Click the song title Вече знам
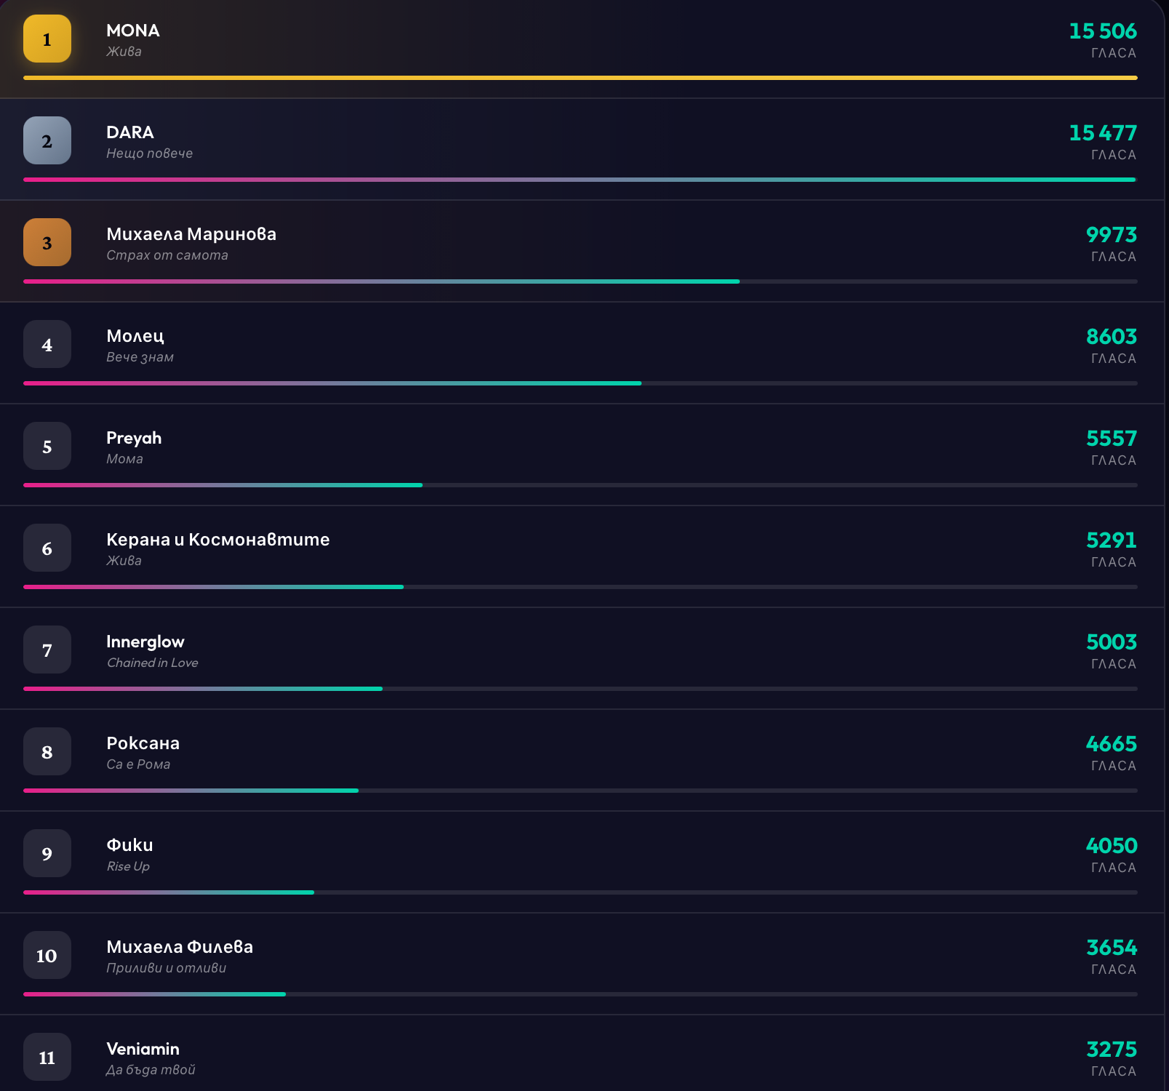Image resolution: width=1169 pixels, height=1091 pixels. pos(140,357)
